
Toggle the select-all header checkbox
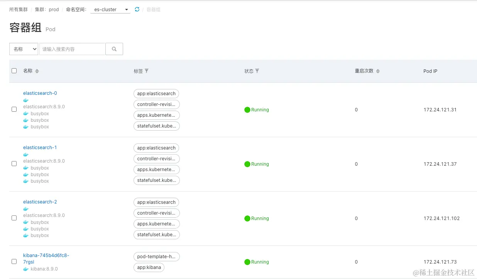coord(14,71)
